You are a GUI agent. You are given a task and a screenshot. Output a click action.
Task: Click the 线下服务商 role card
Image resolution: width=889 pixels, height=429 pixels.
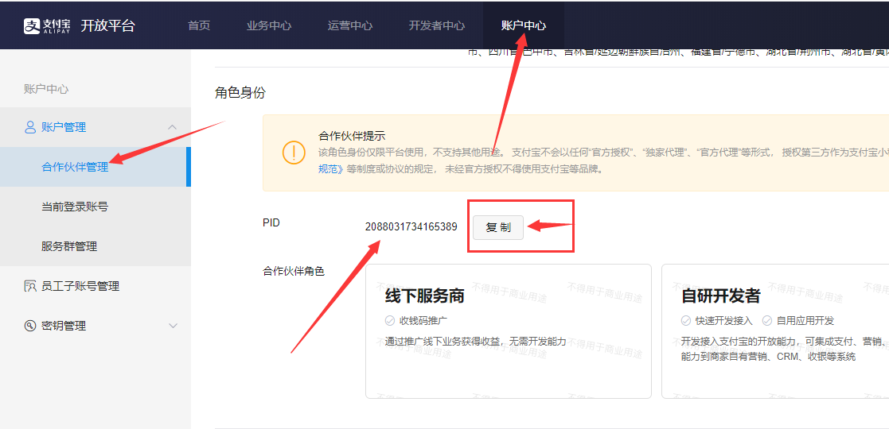click(x=509, y=331)
